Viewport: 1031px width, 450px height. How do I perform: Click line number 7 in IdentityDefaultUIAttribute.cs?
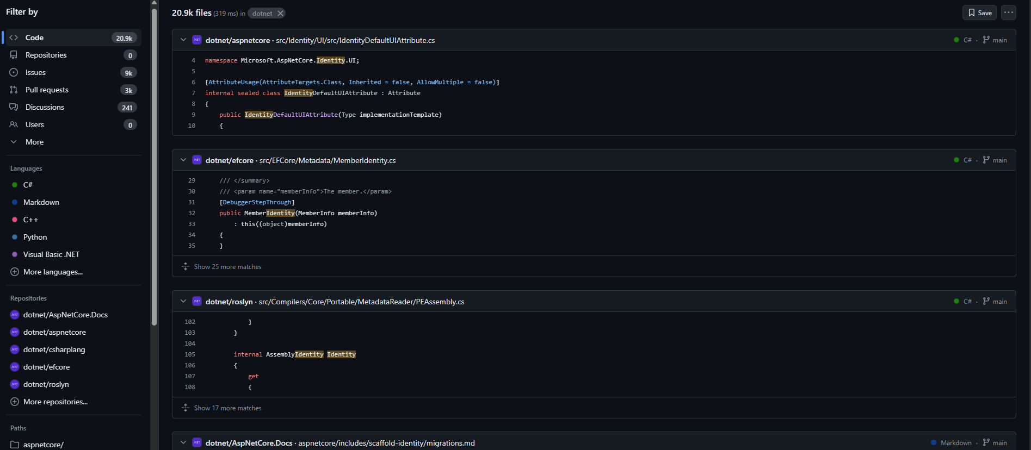[193, 93]
